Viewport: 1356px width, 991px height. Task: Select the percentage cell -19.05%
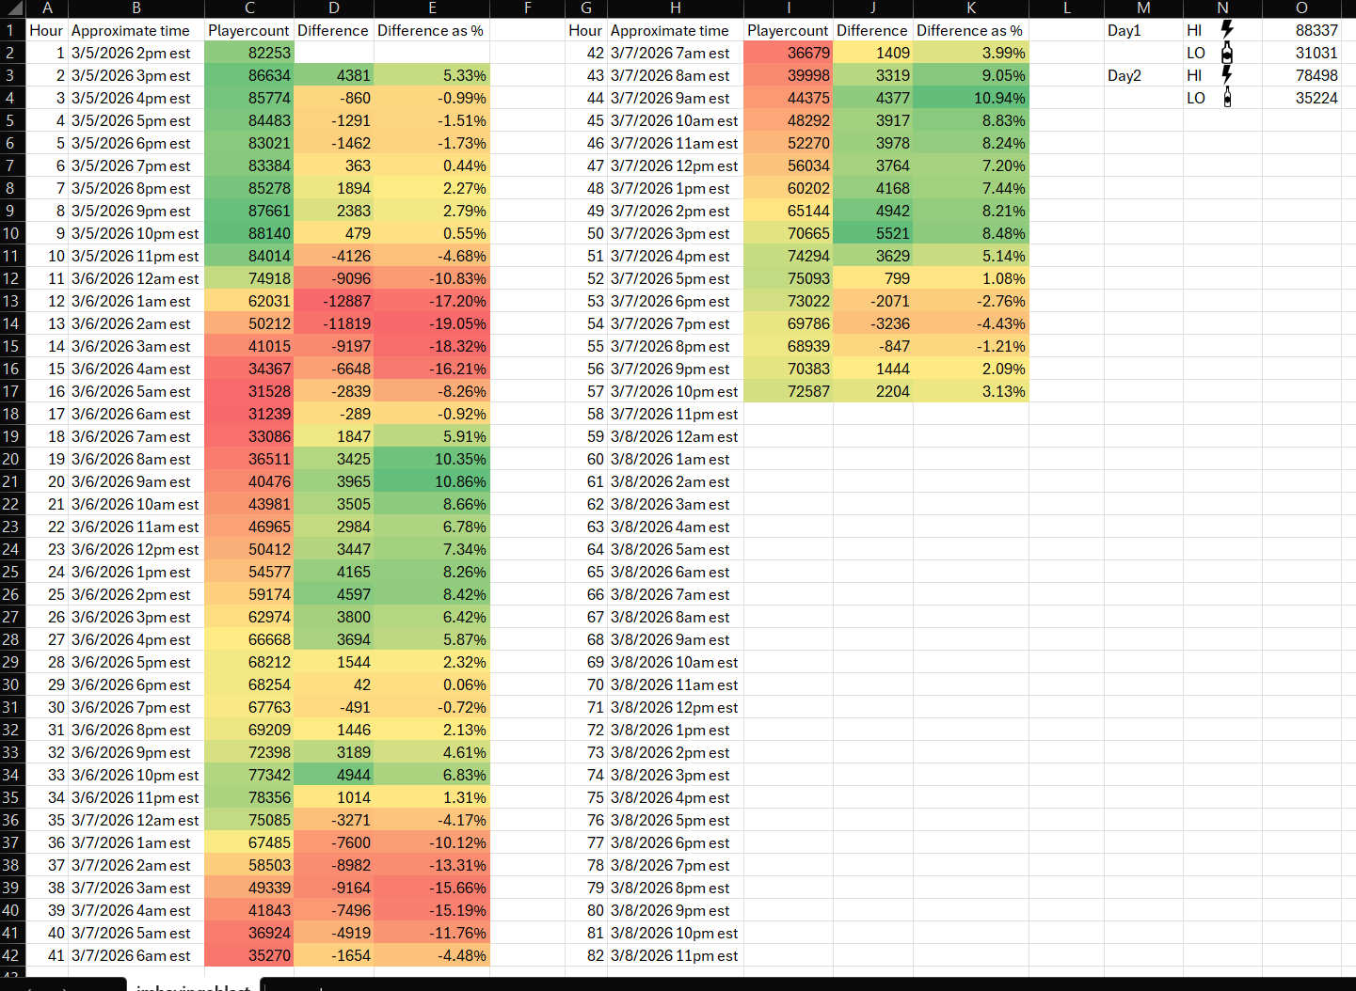click(432, 323)
